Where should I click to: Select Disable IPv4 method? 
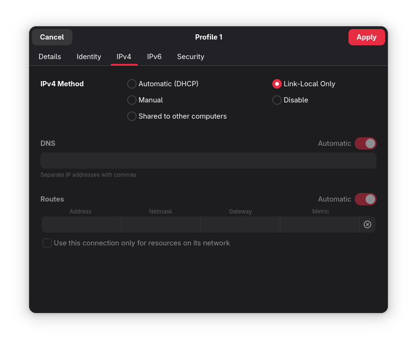tap(277, 100)
